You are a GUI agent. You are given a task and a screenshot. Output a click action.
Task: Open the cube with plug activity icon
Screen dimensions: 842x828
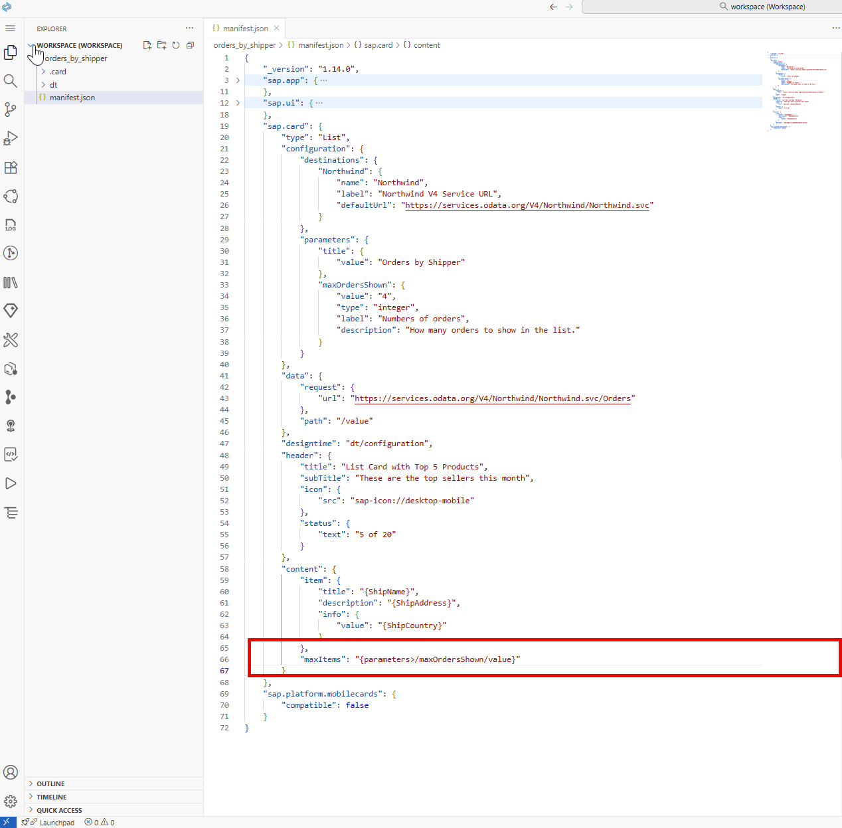point(11,369)
